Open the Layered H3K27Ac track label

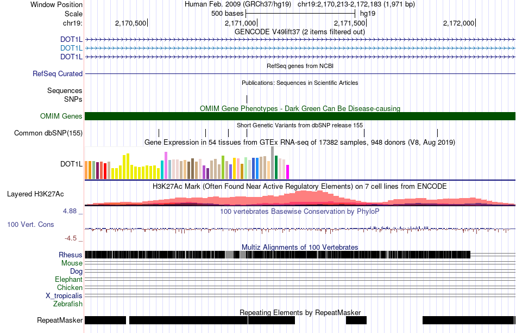[x=35, y=194]
